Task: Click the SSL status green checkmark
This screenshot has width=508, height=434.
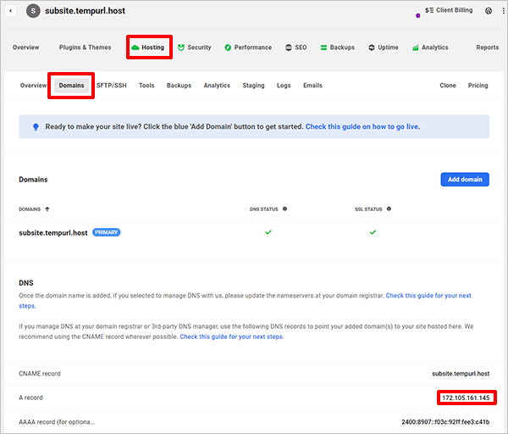Action: [x=373, y=232]
